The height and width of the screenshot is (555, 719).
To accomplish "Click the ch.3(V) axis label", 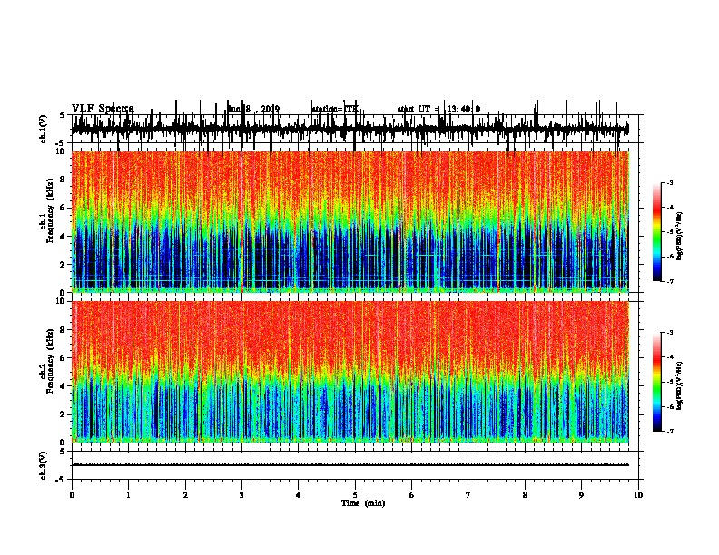I will (43, 466).
